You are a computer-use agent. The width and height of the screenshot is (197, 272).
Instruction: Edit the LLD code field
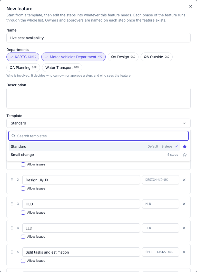point(161,228)
